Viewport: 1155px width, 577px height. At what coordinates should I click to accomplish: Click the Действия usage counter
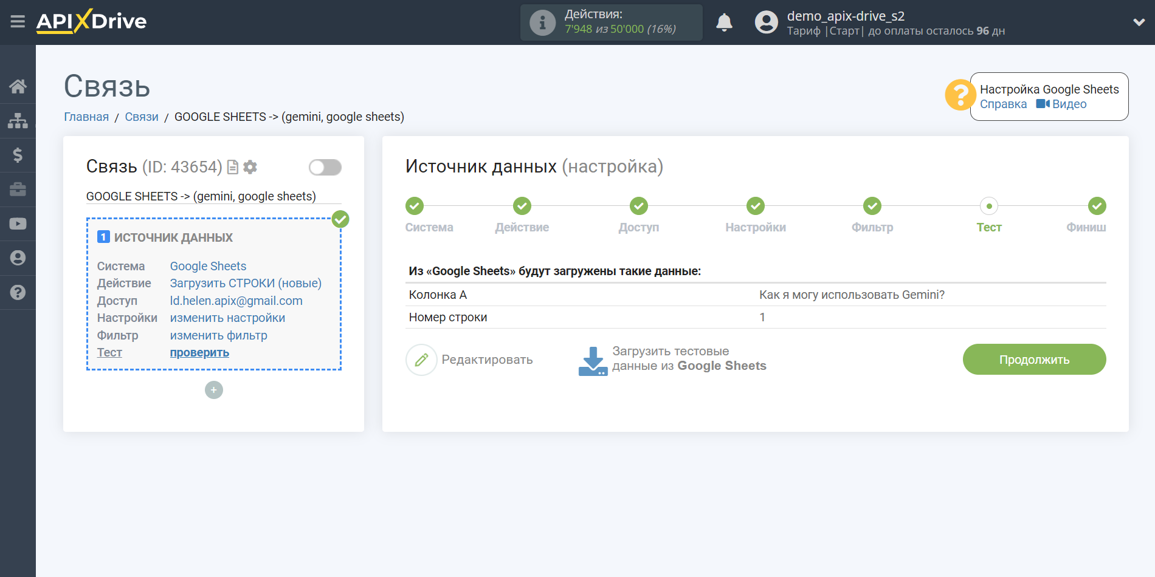point(611,22)
